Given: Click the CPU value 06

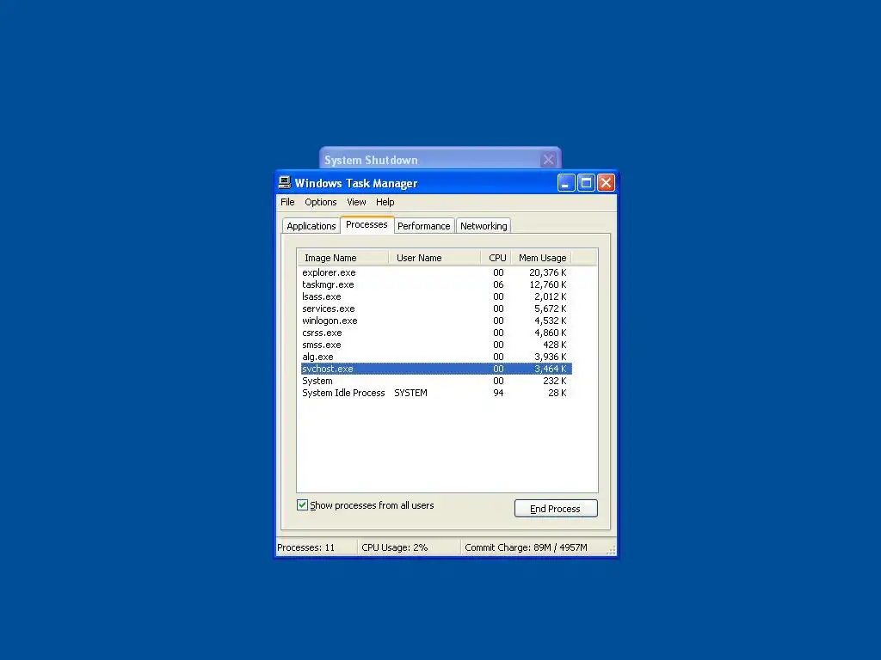Looking at the screenshot, I should 498,284.
